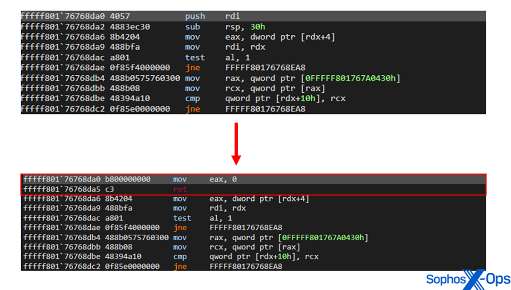Select address fffff801`76768da2
Image resolution: width=511 pixels, height=290 pixels.
(x=63, y=27)
